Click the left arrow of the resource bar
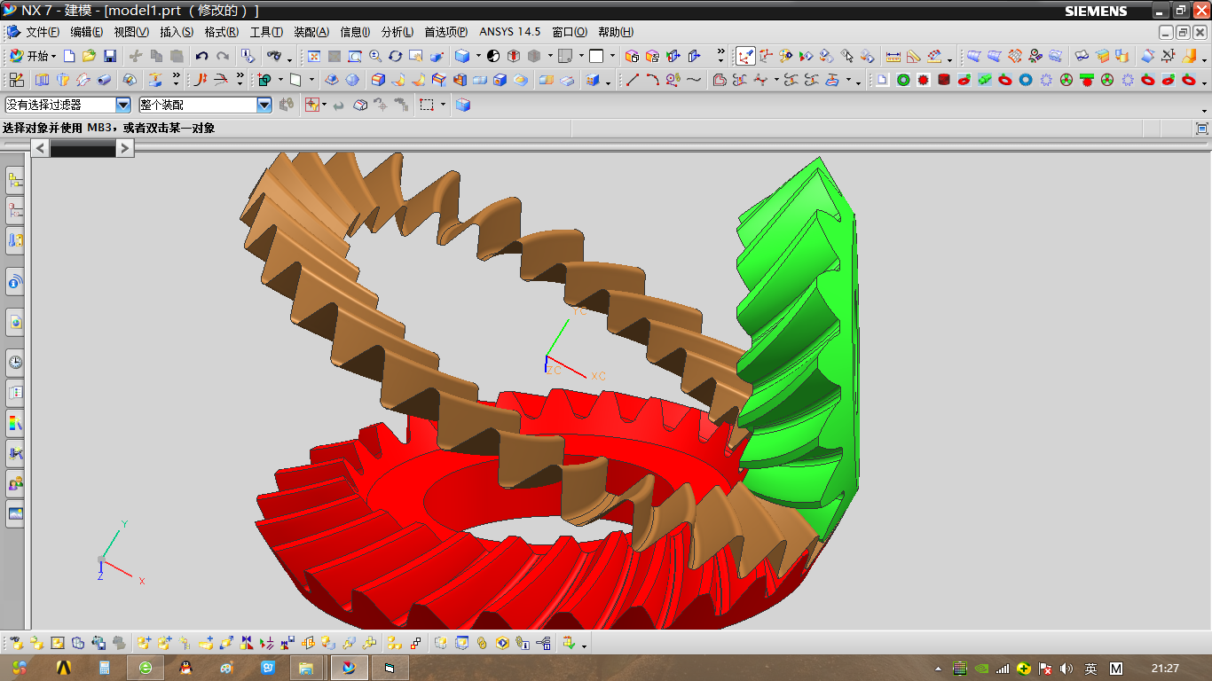The width and height of the screenshot is (1212, 681). [x=41, y=148]
